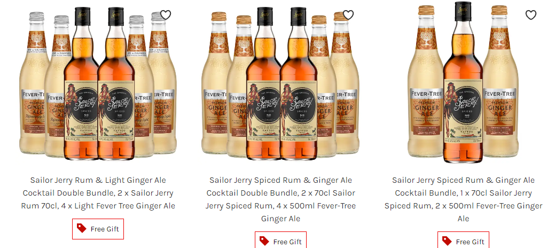Open the 4 x 500ml Ginger Ale double bundle image
547x248 pixels.
pyautogui.click(x=280, y=84)
